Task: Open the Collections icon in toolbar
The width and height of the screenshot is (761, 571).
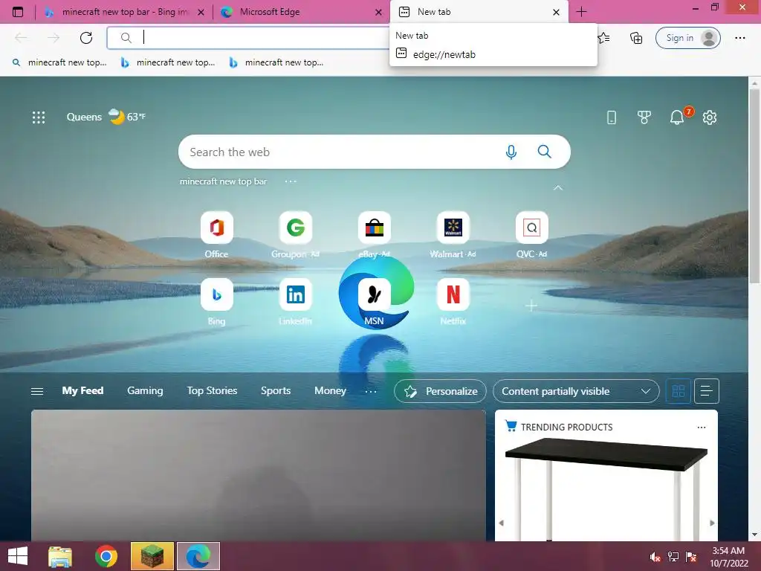Action: pyautogui.click(x=636, y=38)
